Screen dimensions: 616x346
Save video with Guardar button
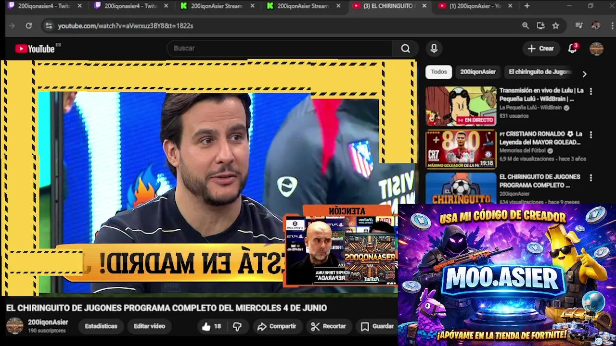(378, 326)
